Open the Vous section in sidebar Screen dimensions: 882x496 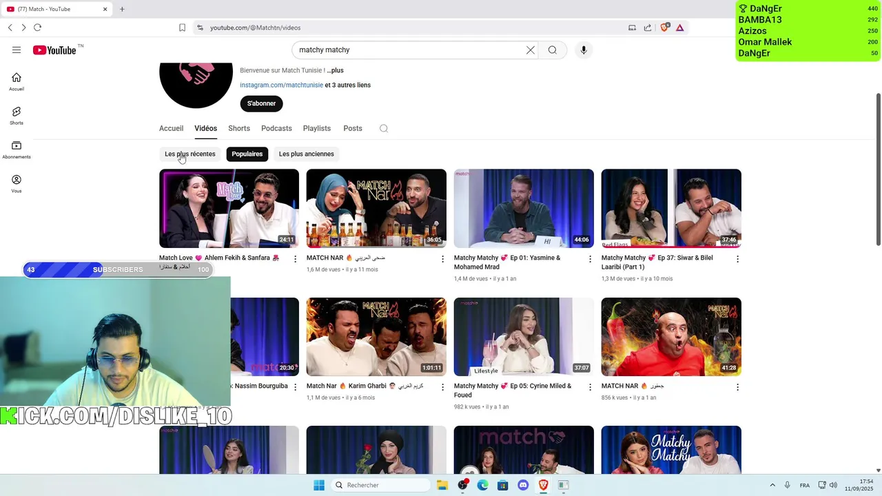[17, 184]
